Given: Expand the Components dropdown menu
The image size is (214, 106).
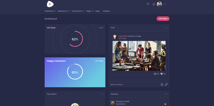Looking at the screenshot, I should pyautogui.click(x=78, y=11).
